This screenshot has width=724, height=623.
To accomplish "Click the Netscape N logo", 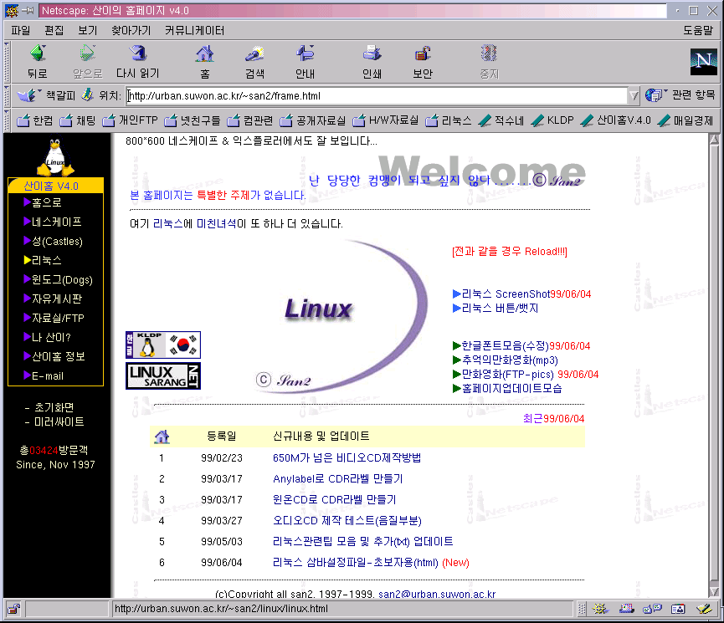I will click(703, 63).
